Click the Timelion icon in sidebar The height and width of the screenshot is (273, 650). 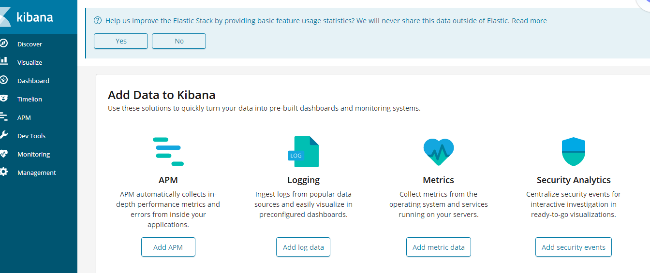[x=3, y=98]
